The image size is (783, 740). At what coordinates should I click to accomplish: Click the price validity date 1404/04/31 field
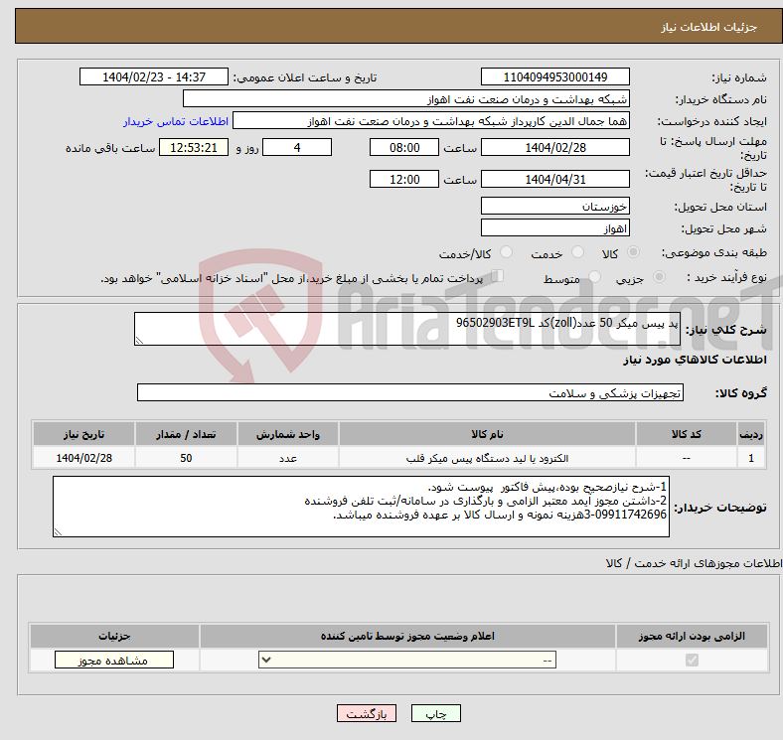tap(554, 179)
